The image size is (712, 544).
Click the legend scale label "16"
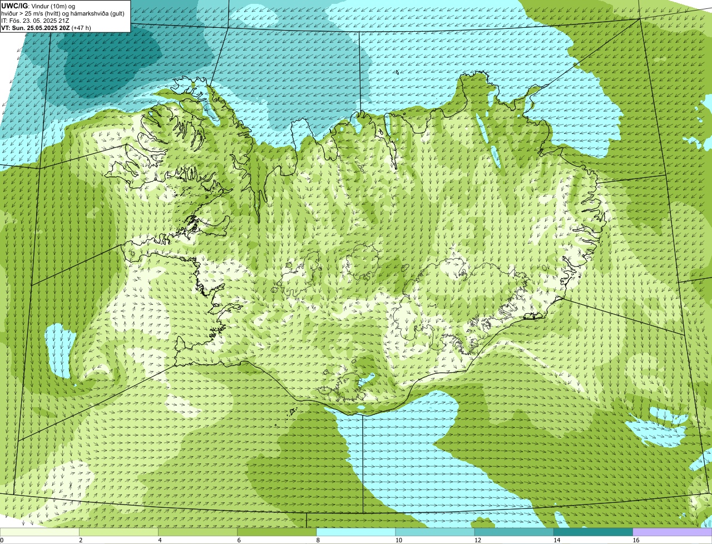click(x=635, y=540)
